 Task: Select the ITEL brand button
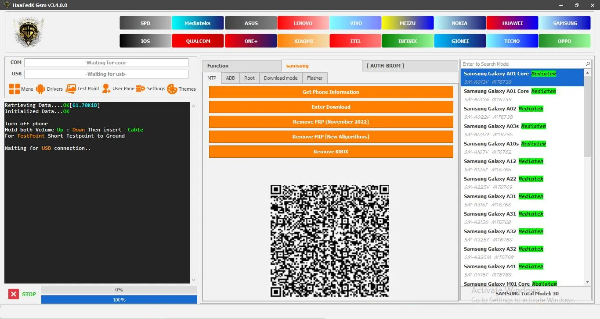tap(356, 41)
